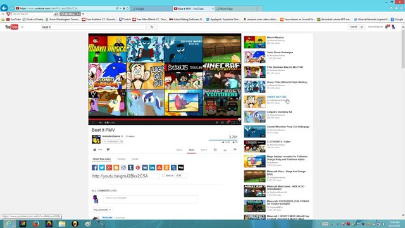Screen dimensions: 405x228
Task: Switch to Embed share tab
Action: tap(121, 159)
